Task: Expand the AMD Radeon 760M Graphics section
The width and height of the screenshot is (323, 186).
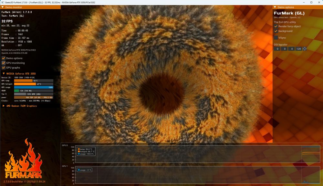Action: click(4, 106)
